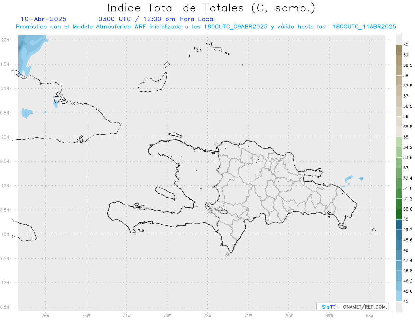Click the time '0300 UTC / 12:00 pm Hora Local'
Viewport: 415px width, 320px height.
[x=157, y=19]
